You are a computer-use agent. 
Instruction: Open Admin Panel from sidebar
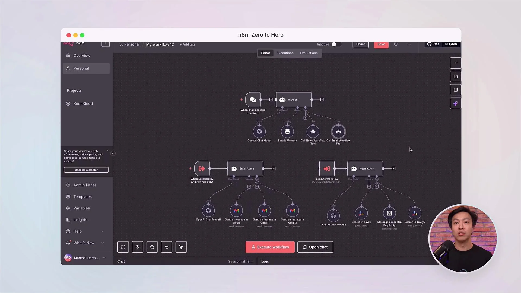pos(86,185)
